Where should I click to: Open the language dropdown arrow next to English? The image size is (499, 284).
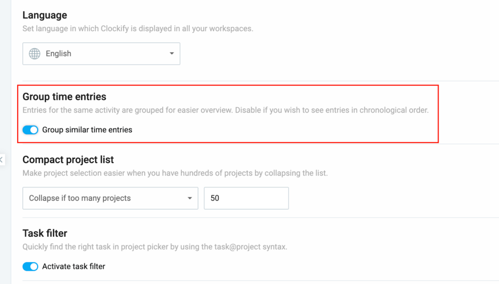[172, 54]
